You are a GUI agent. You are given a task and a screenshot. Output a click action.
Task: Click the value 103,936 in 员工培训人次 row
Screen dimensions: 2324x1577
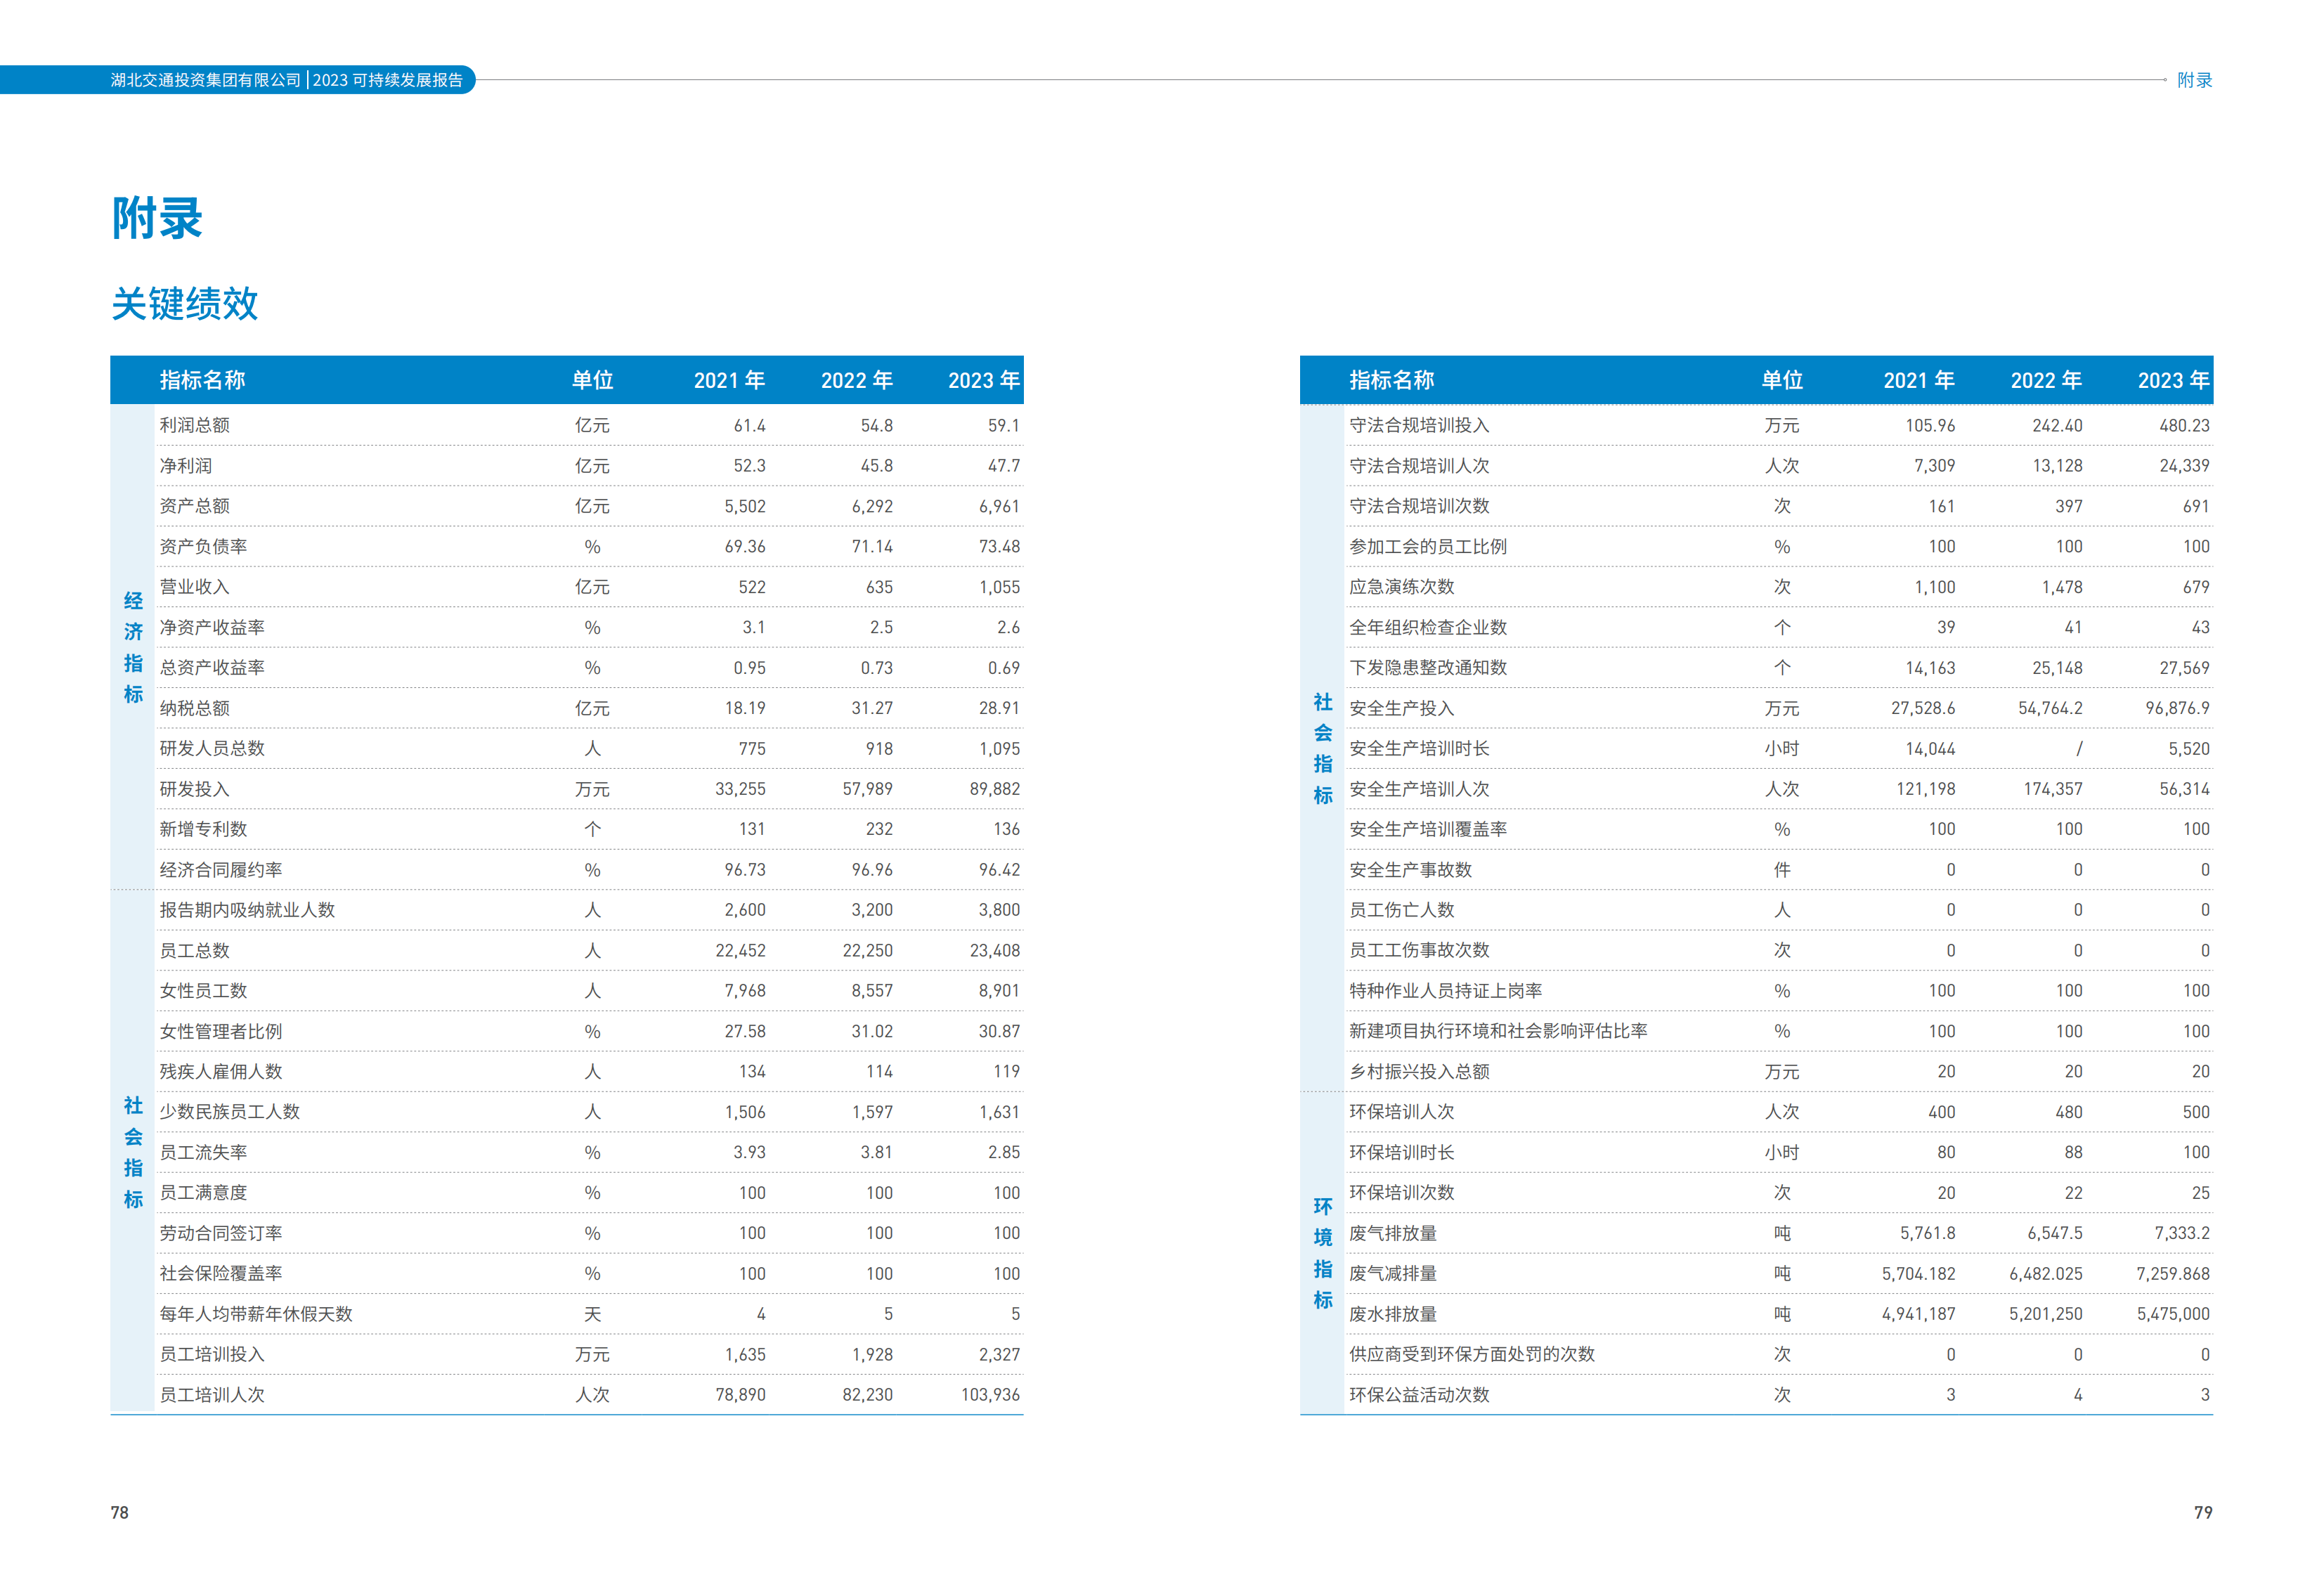[990, 1395]
